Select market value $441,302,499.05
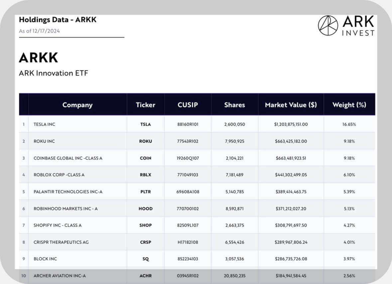392x284 pixels. coord(291,175)
